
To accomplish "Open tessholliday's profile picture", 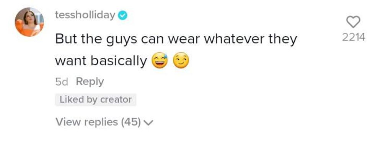I will (x=29, y=22).
